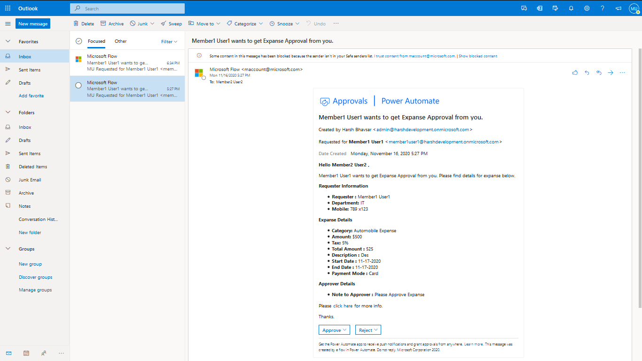Open the app launcher waffle icon

(8, 8)
